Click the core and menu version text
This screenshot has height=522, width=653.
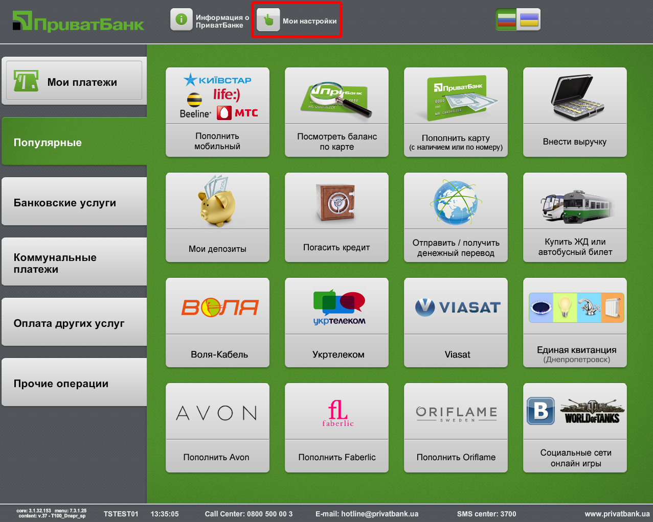pos(52,513)
